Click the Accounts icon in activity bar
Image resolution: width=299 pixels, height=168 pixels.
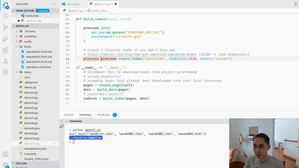click(6, 154)
